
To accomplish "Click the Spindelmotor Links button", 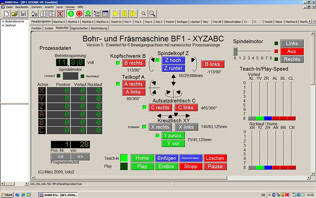I will pyautogui.click(x=292, y=44).
